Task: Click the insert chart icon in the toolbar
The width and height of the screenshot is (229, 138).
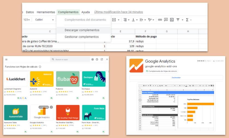Action: click(172, 20)
